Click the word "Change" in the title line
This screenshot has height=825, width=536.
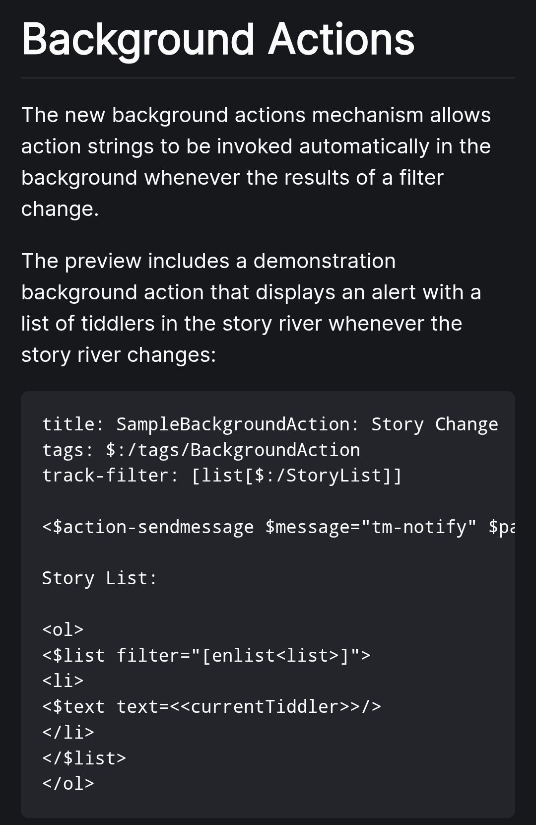[467, 424]
